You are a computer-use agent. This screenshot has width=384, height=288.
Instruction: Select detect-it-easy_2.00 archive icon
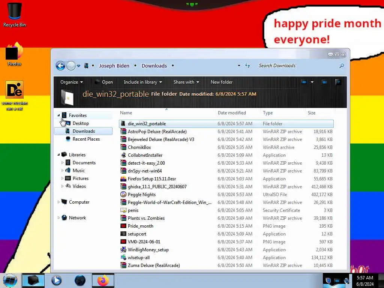123,163
